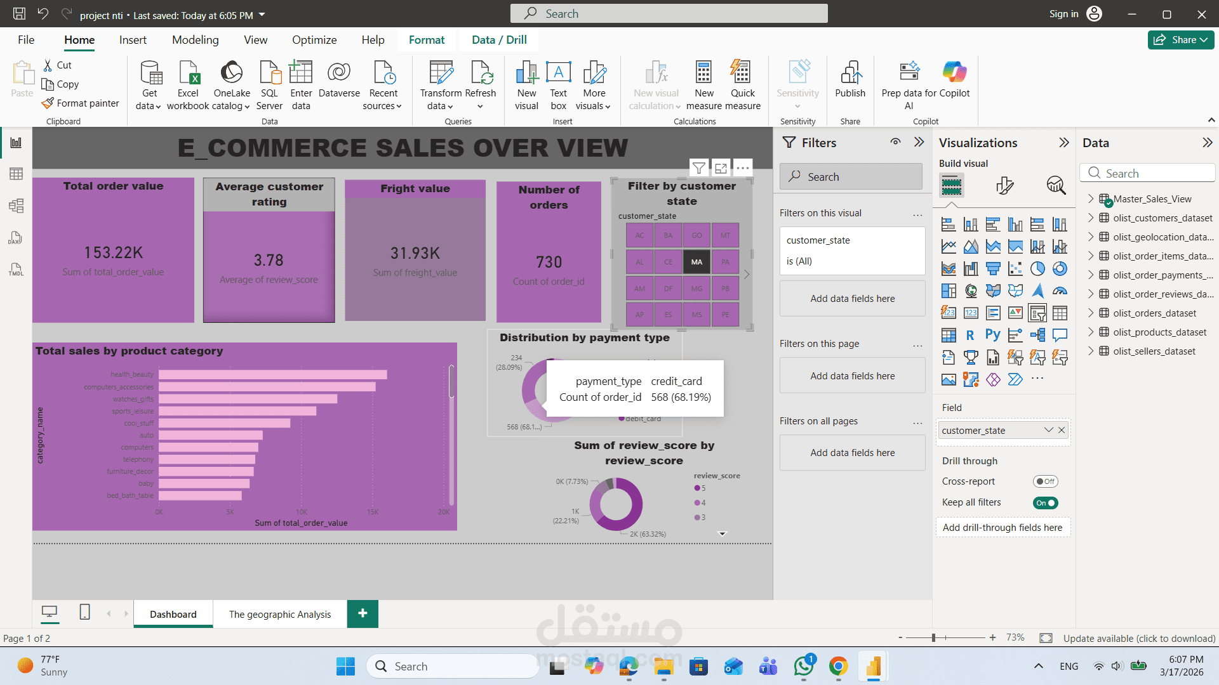Switch to the Modeling ribbon tab

tap(195, 39)
